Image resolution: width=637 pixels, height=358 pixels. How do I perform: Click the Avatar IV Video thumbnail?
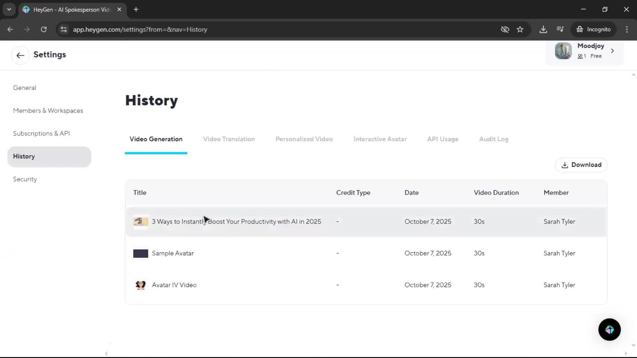[140, 285]
